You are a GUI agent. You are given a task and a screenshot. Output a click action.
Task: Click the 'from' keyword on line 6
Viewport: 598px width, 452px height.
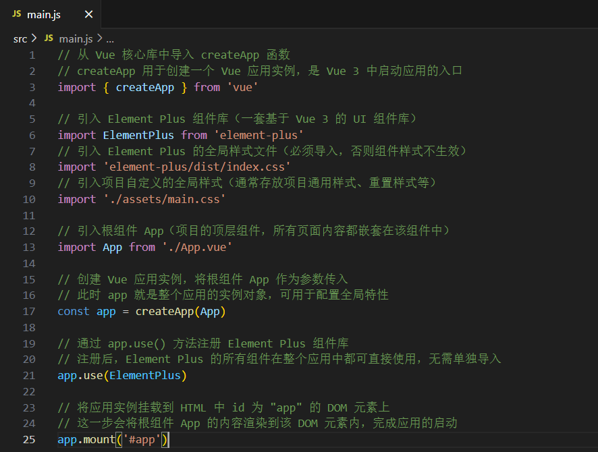tap(194, 135)
